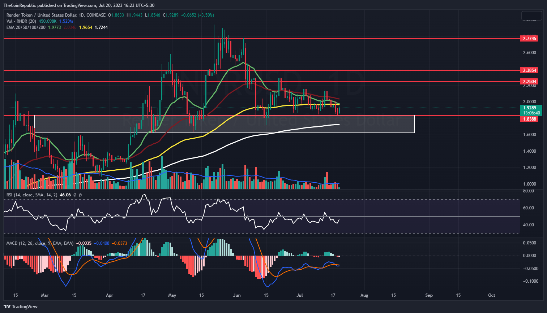547x313 pixels.
Task: Click 2.6000 on the price axis
Action: (529, 53)
